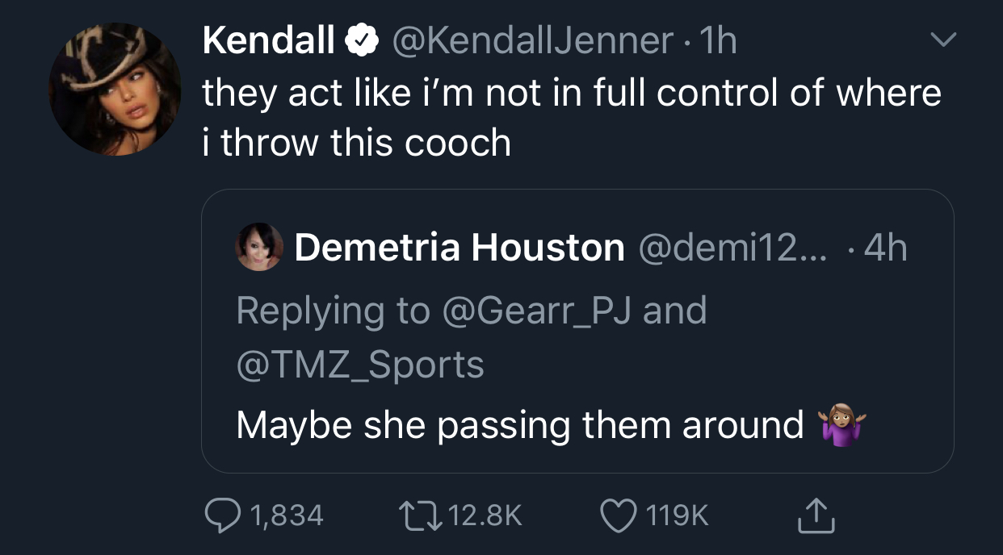Click the 1h timestamp

coord(717,40)
